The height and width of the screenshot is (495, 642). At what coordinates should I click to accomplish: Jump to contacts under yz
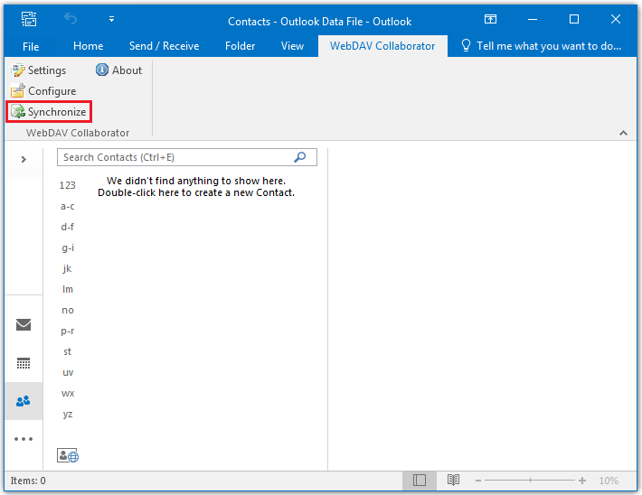click(x=68, y=414)
